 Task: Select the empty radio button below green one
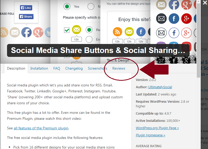89,39
